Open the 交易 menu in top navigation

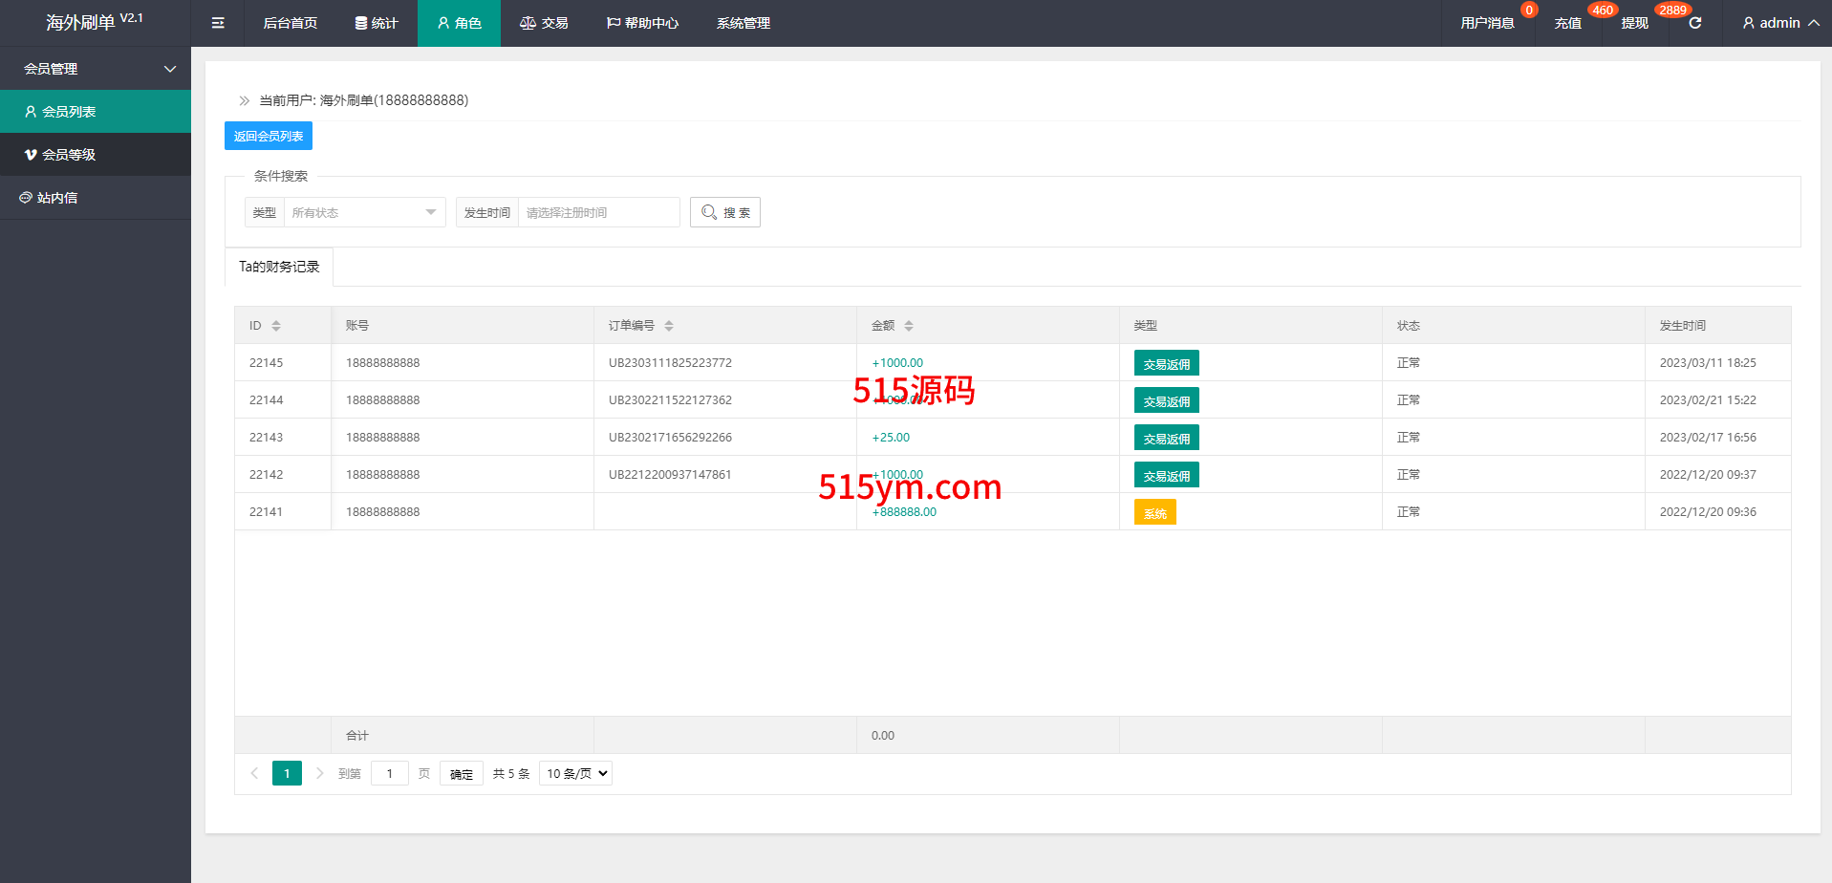click(544, 23)
